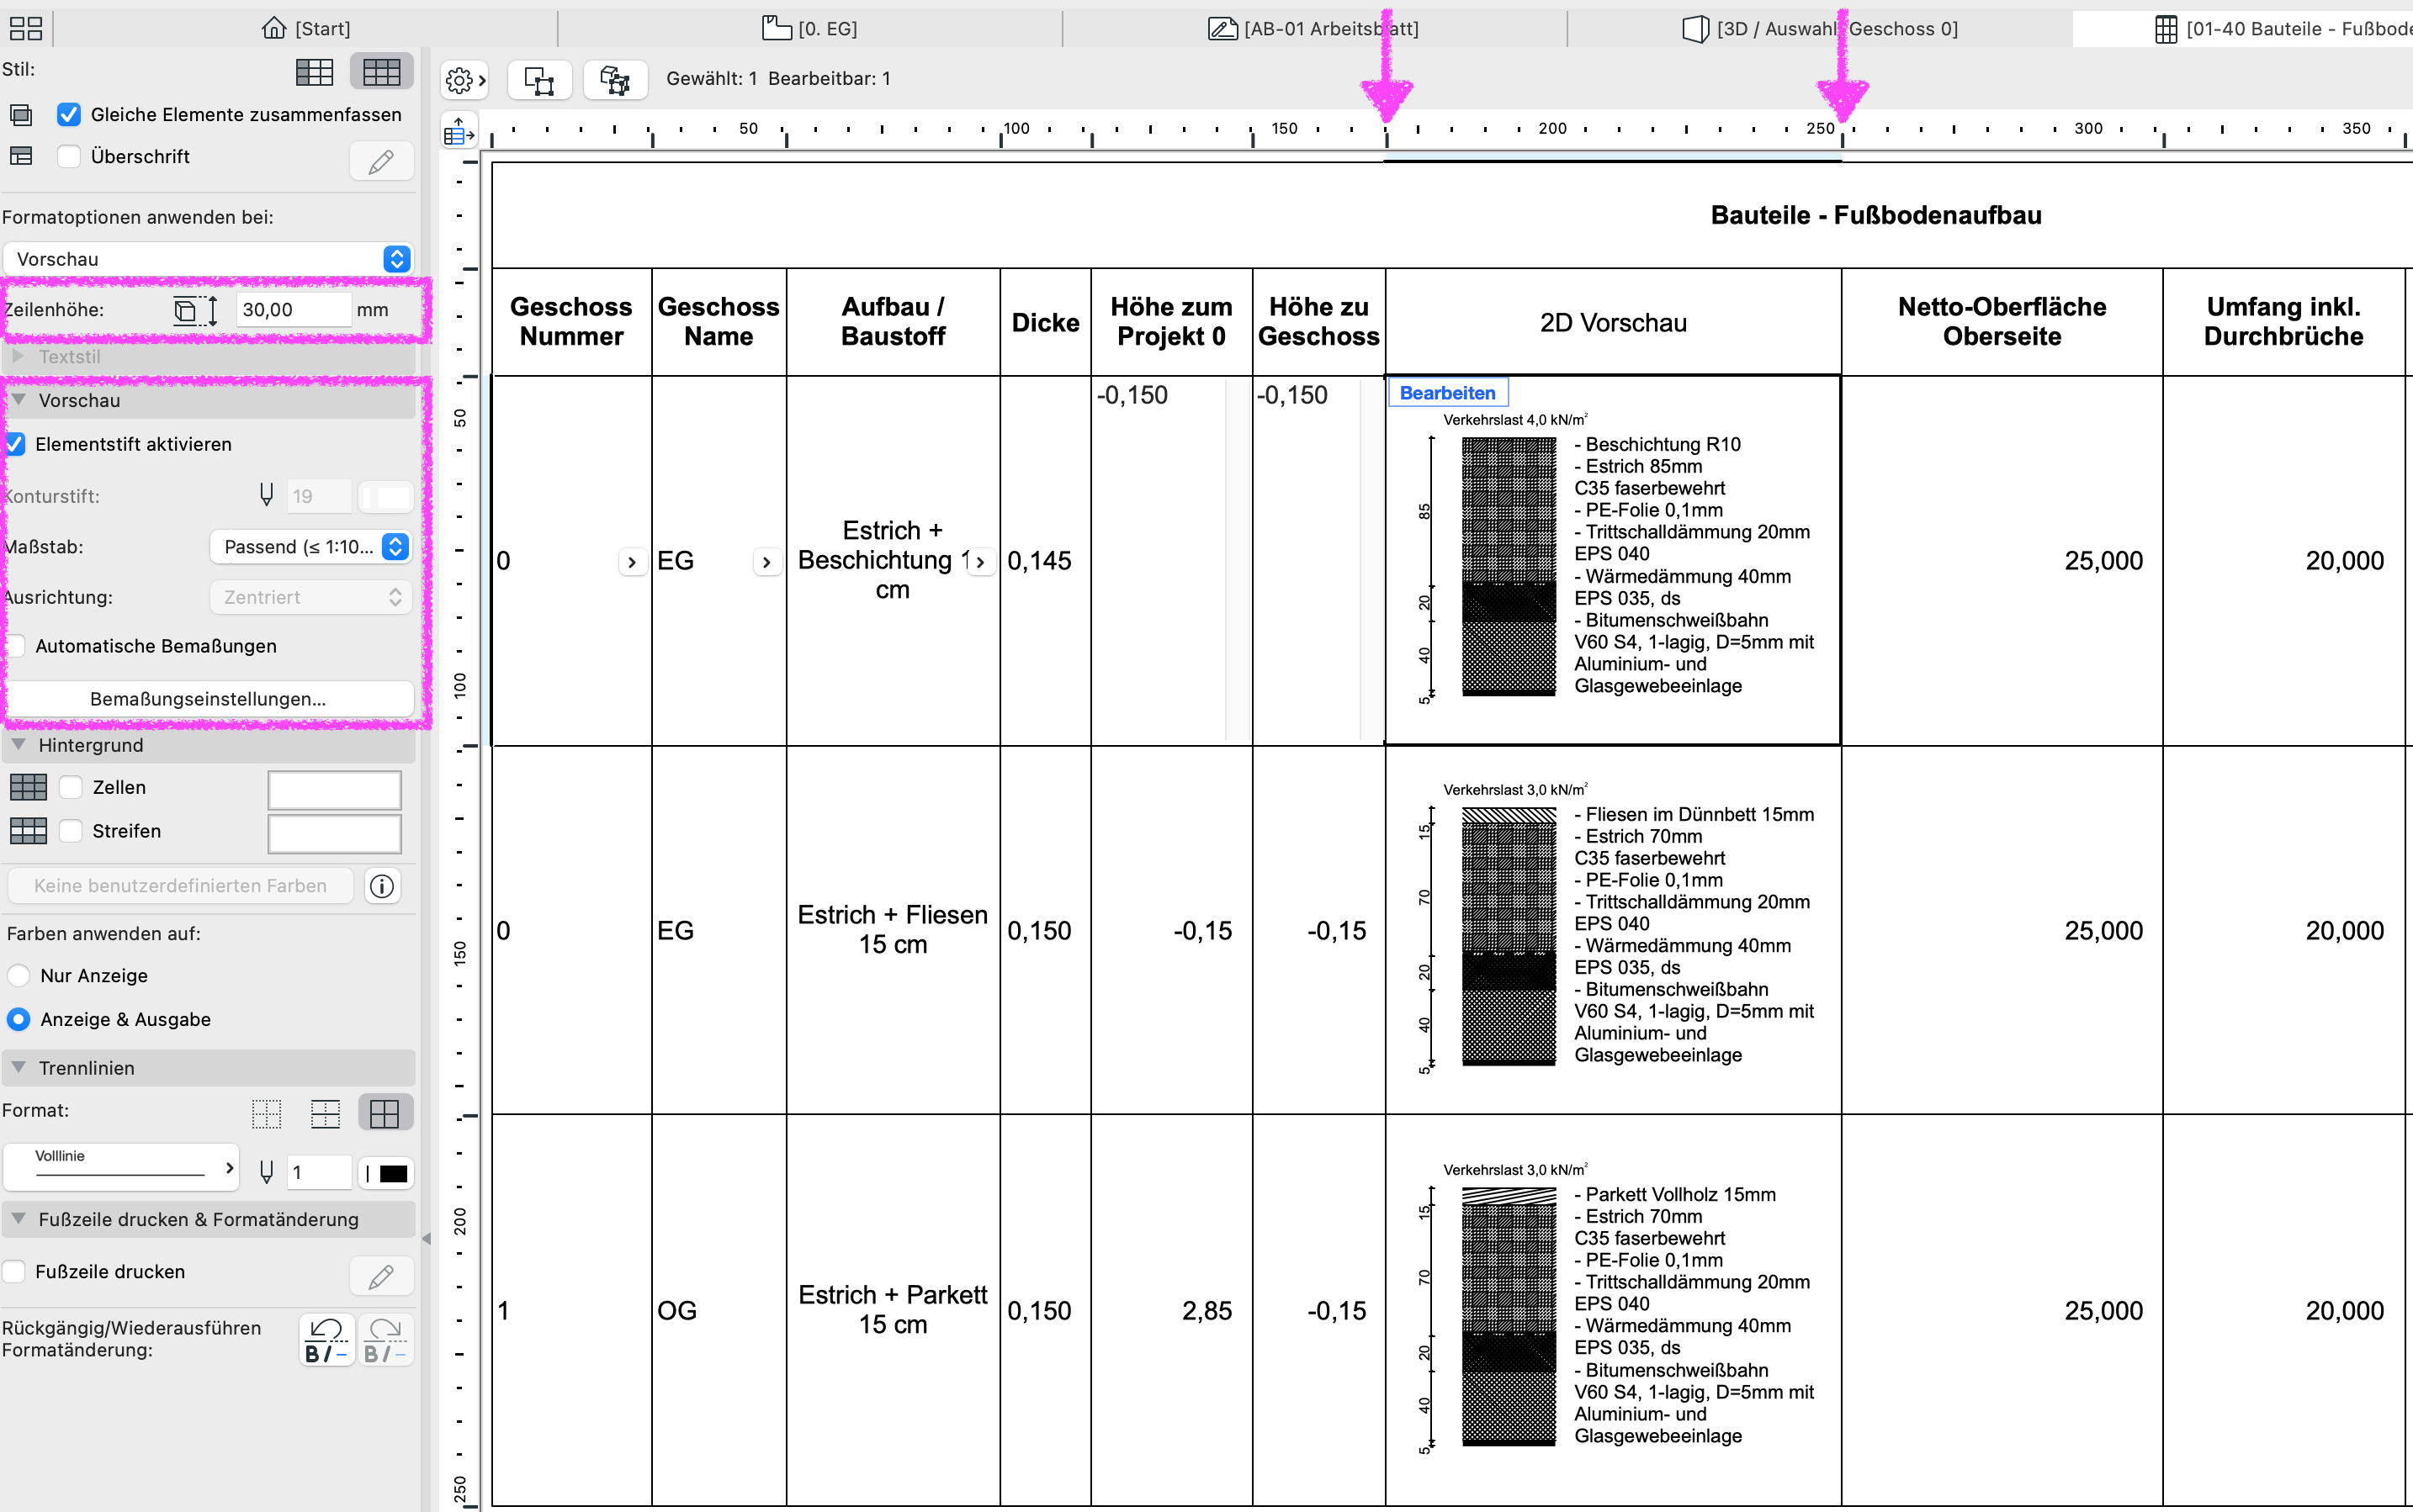Toggle Gleiche Elemente zusammenfassen checkbox

(69, 115)
